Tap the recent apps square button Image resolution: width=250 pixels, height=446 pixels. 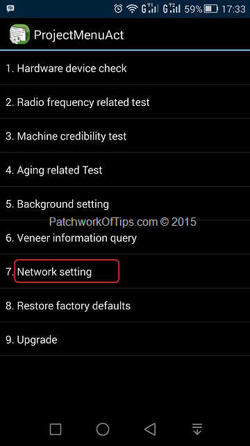point(56,429)
